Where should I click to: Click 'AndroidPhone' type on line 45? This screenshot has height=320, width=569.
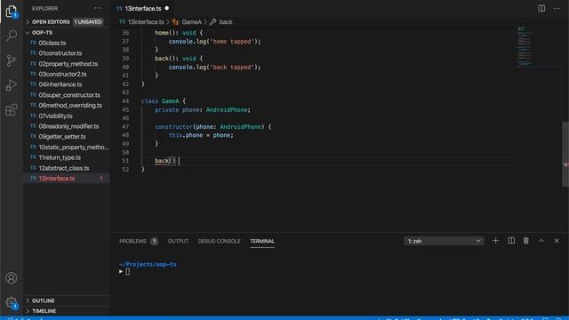pos(227,109)
